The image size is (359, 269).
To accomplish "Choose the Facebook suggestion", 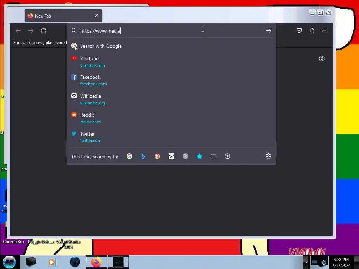I will click(x=171, y=80).
